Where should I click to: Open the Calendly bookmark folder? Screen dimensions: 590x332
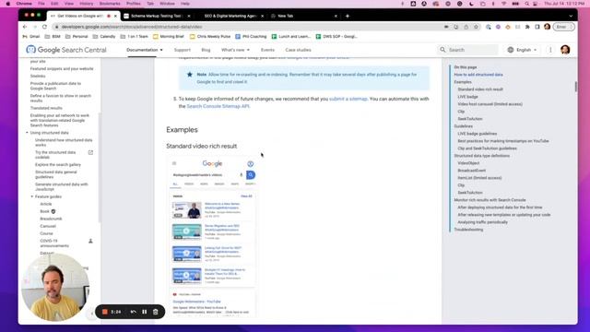[104, 37]
